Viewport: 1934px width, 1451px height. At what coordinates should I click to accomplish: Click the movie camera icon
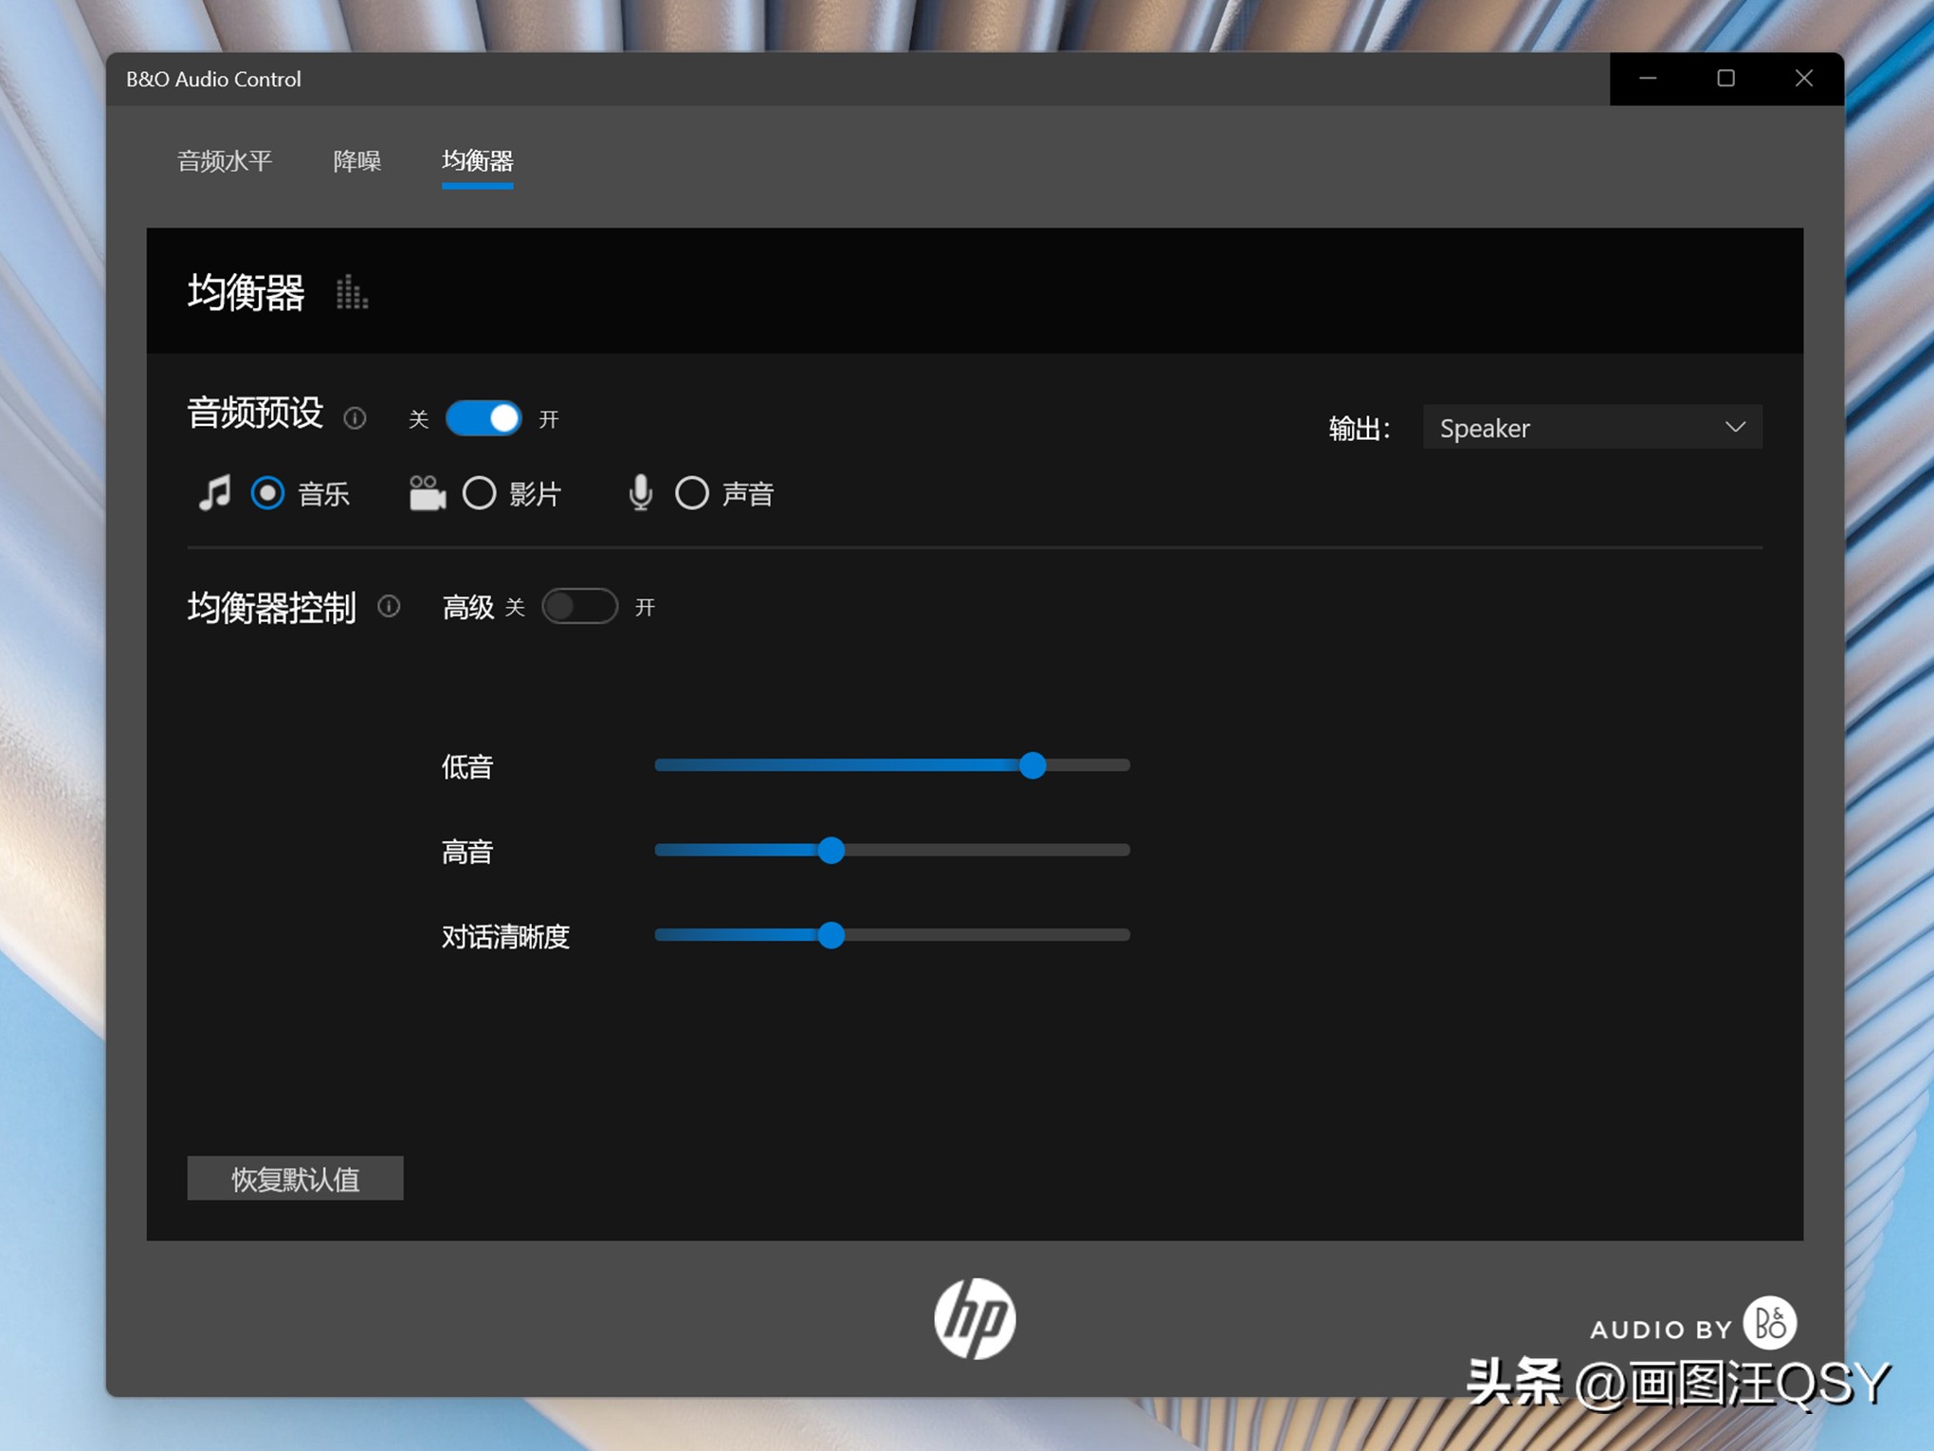pos(427,493)
